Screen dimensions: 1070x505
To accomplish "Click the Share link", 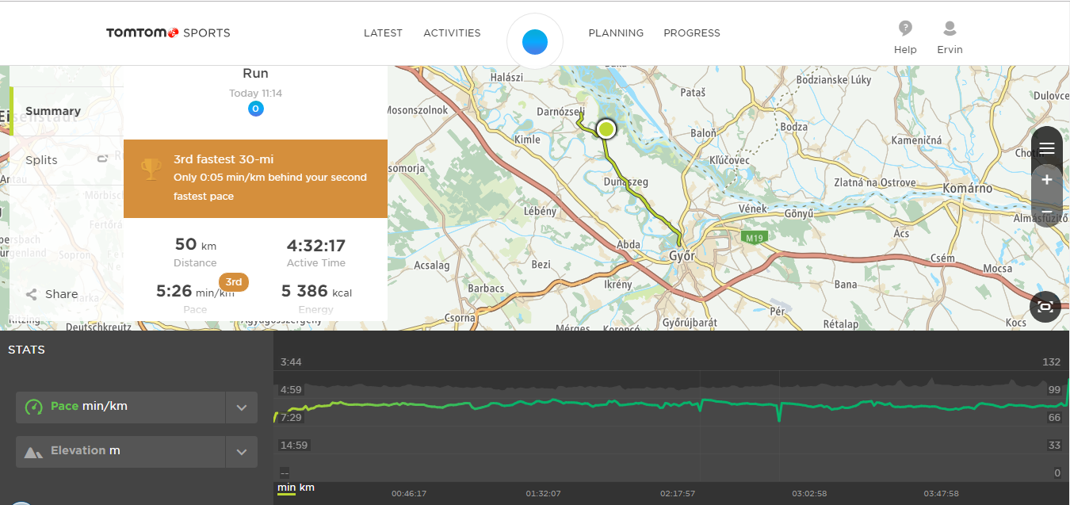I will point(61,294).
